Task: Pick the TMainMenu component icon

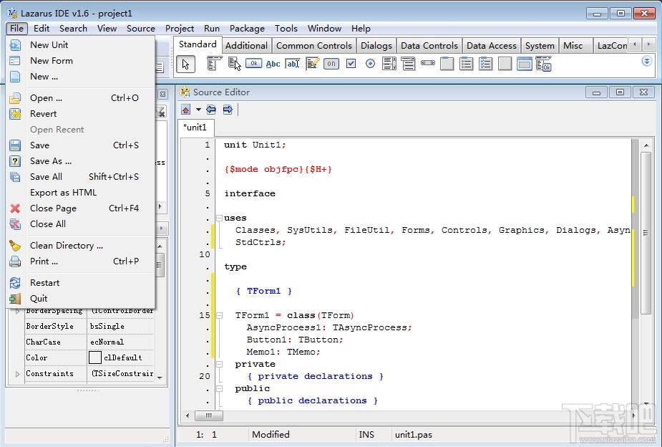Action: [214, 64]
